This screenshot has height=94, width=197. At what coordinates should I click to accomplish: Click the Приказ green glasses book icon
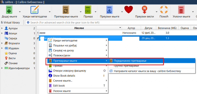tap(88, 10)
